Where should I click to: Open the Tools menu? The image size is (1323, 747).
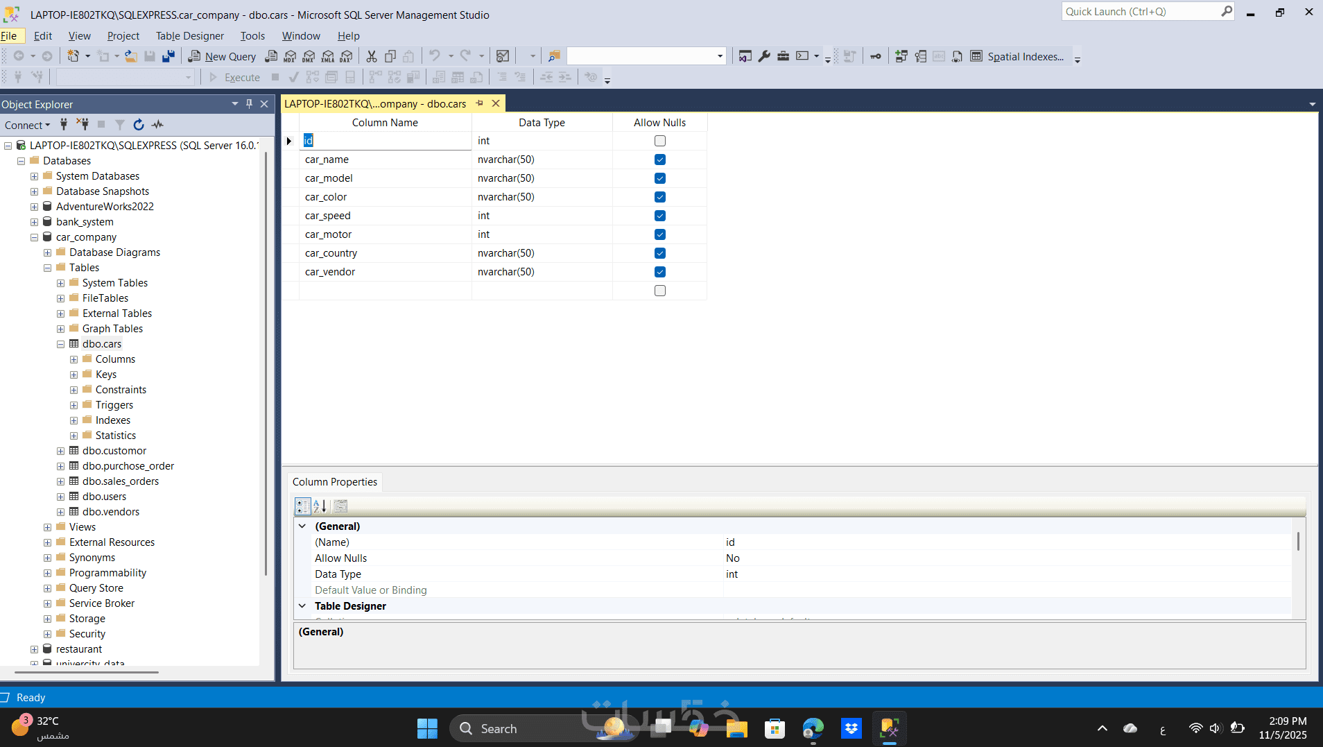[x=252, y=36]
